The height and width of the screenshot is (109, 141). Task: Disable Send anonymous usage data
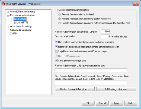[x=56, y=60]
